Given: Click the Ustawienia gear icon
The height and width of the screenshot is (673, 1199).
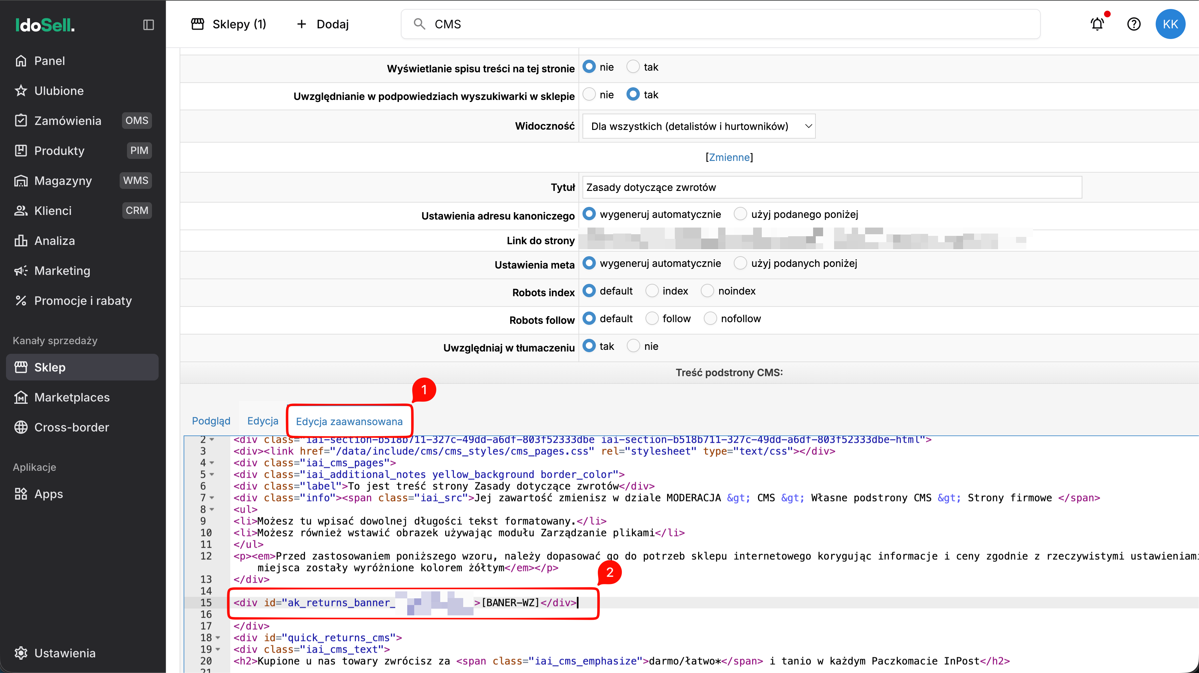Looking at the screenshot, I should pyautogui.click(x=21, y=653).
